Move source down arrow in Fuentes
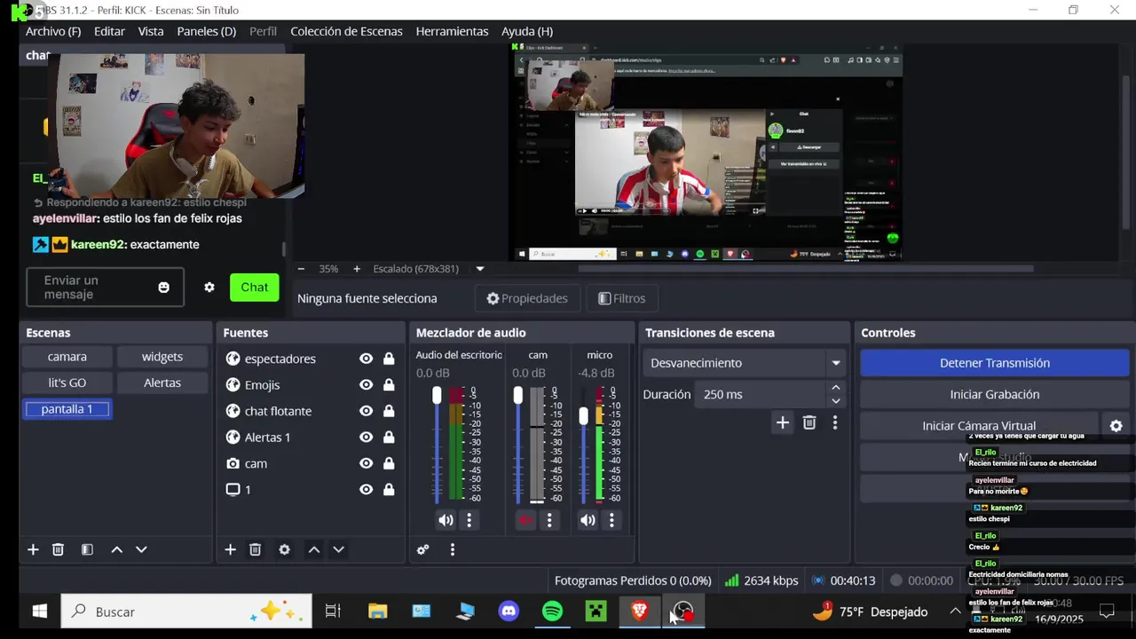Viewport: 1136px width, 639px height. (x=338, y=549)
